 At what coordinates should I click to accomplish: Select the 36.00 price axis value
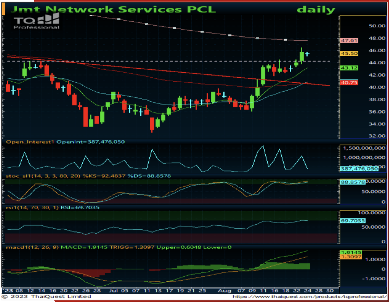click(x=377, y=112)
